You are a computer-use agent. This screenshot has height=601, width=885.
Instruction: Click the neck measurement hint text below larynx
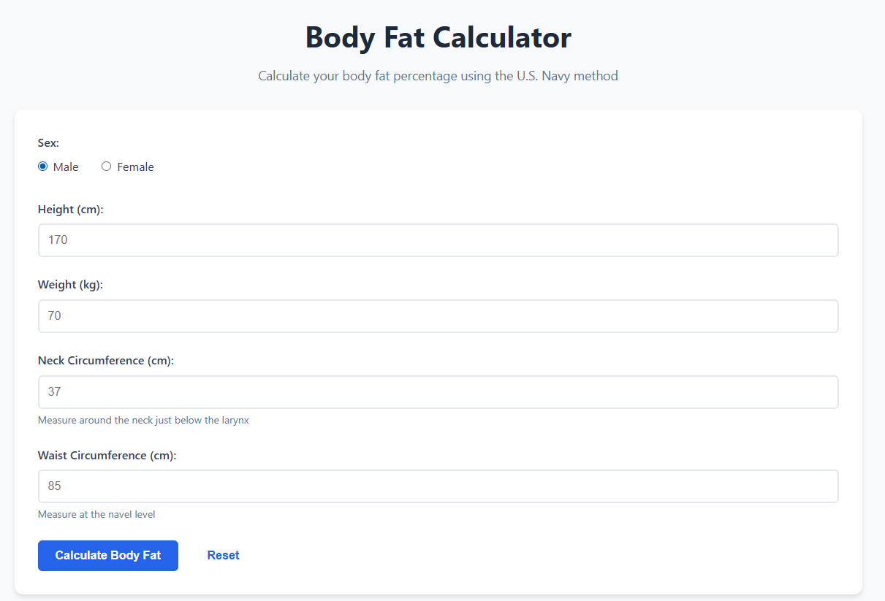pyautogui.click(x=143, y=420)
